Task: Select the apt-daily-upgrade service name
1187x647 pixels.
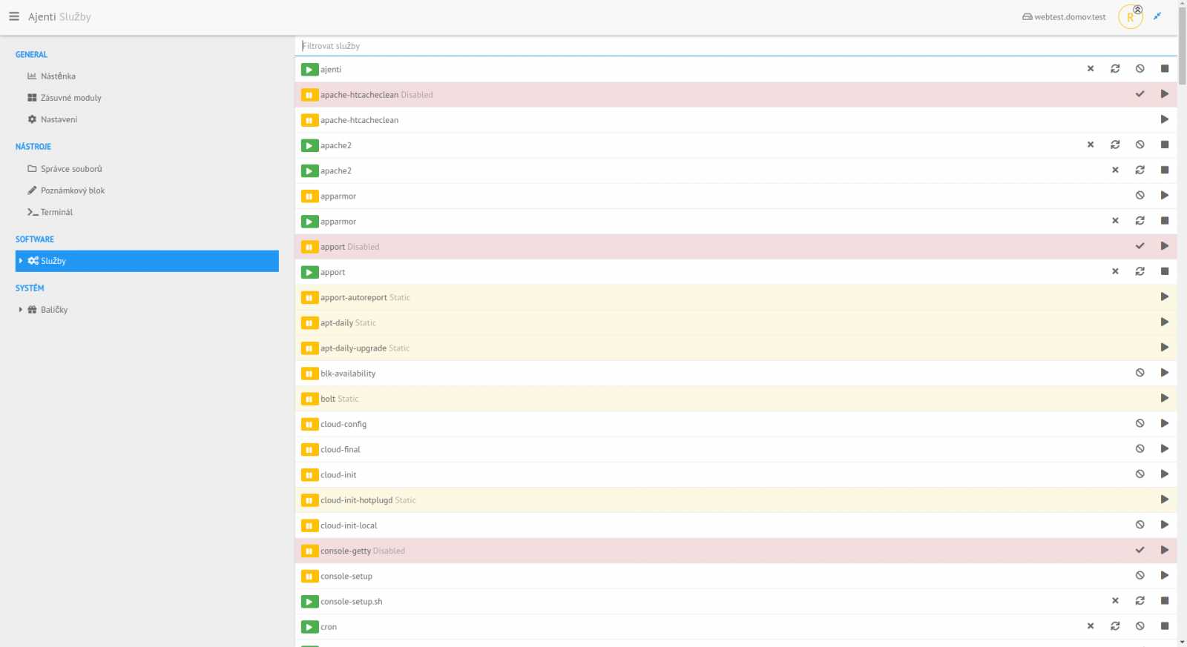Action: (353, 348)
